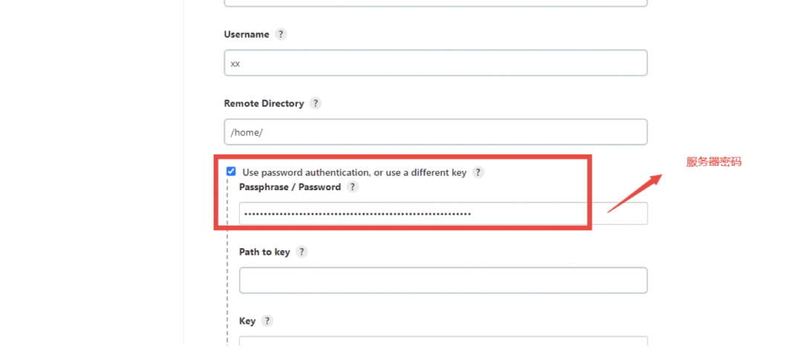This screenshot has width=802, height=355.
Task: Click the Username label text
Action: (x=247, y=34)
